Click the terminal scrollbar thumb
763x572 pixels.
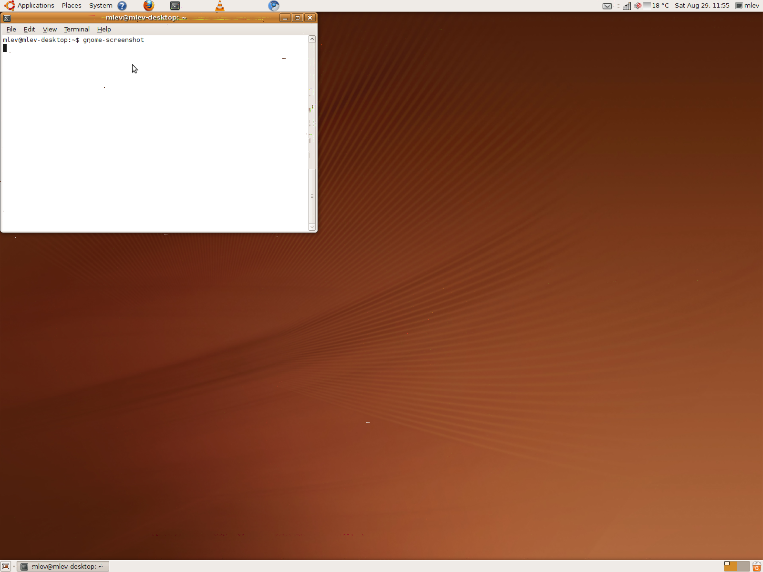click(x=312, y=196)
